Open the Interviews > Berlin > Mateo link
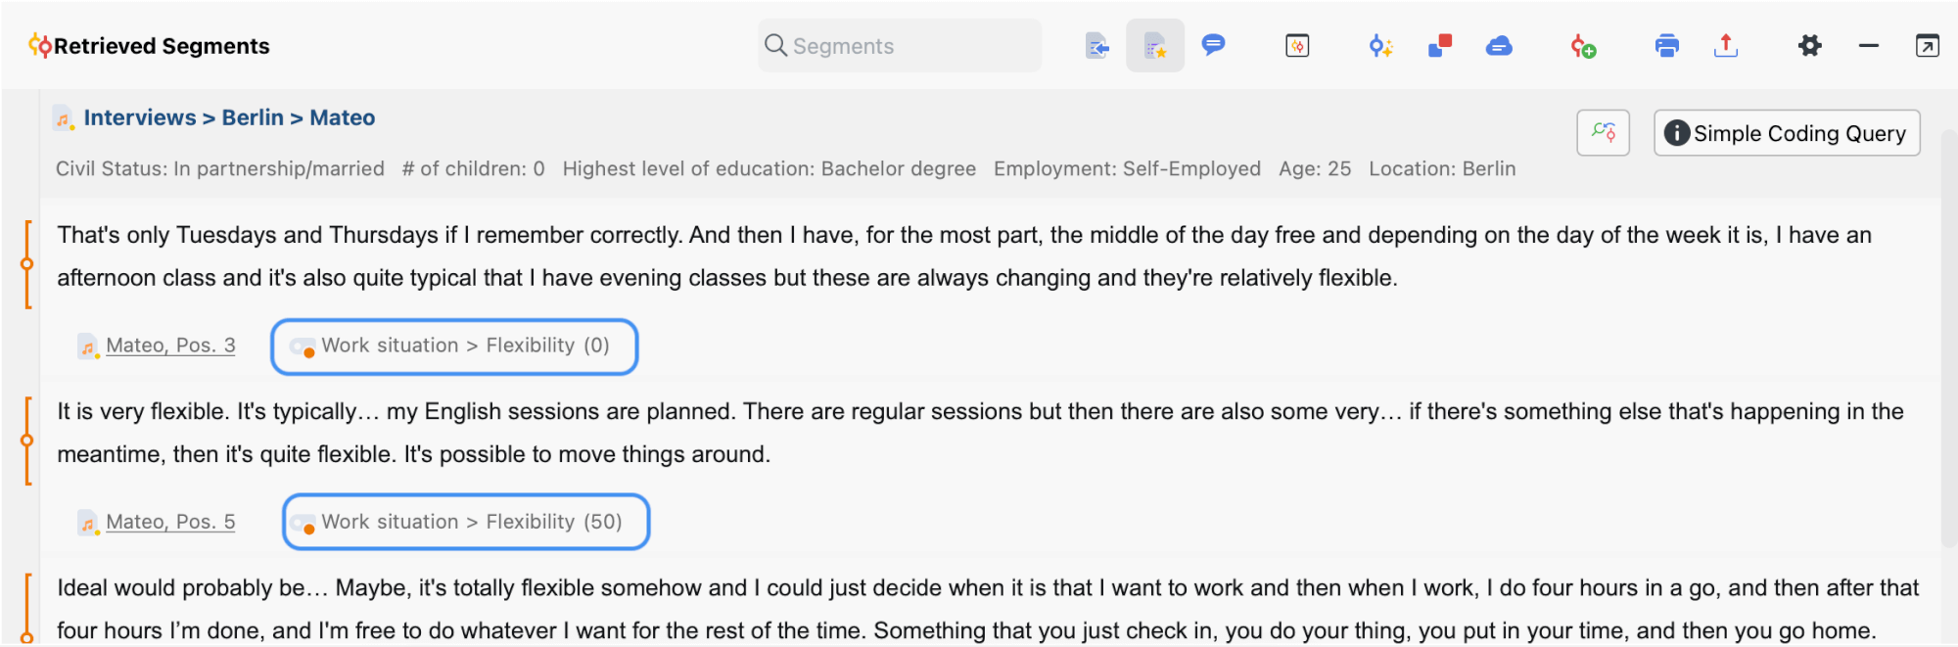 [x=229, y=117]
